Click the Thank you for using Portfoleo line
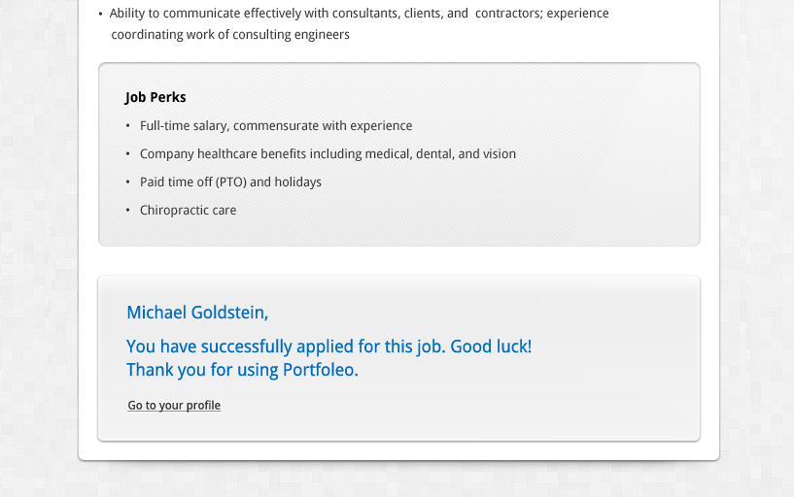 [x=242, y=370]
